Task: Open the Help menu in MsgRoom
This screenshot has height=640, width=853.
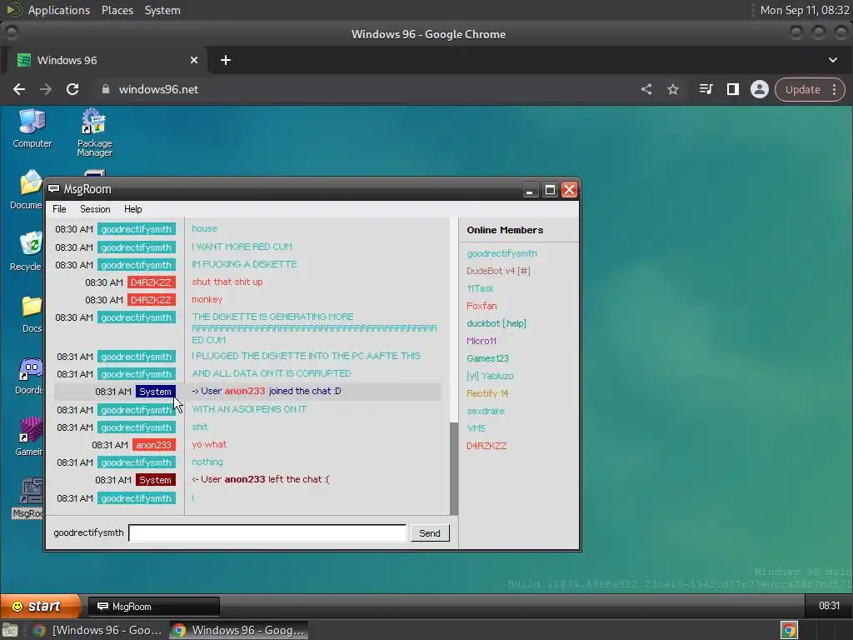Action: click(132, 209)
